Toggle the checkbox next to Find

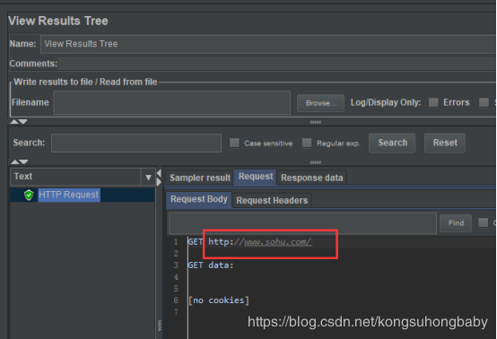[483, 222]
